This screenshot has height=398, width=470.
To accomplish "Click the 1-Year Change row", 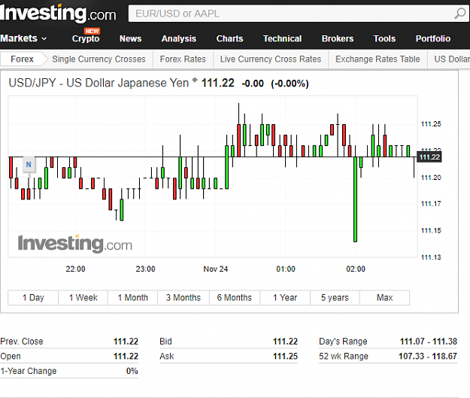I will (x=69, y=371).
